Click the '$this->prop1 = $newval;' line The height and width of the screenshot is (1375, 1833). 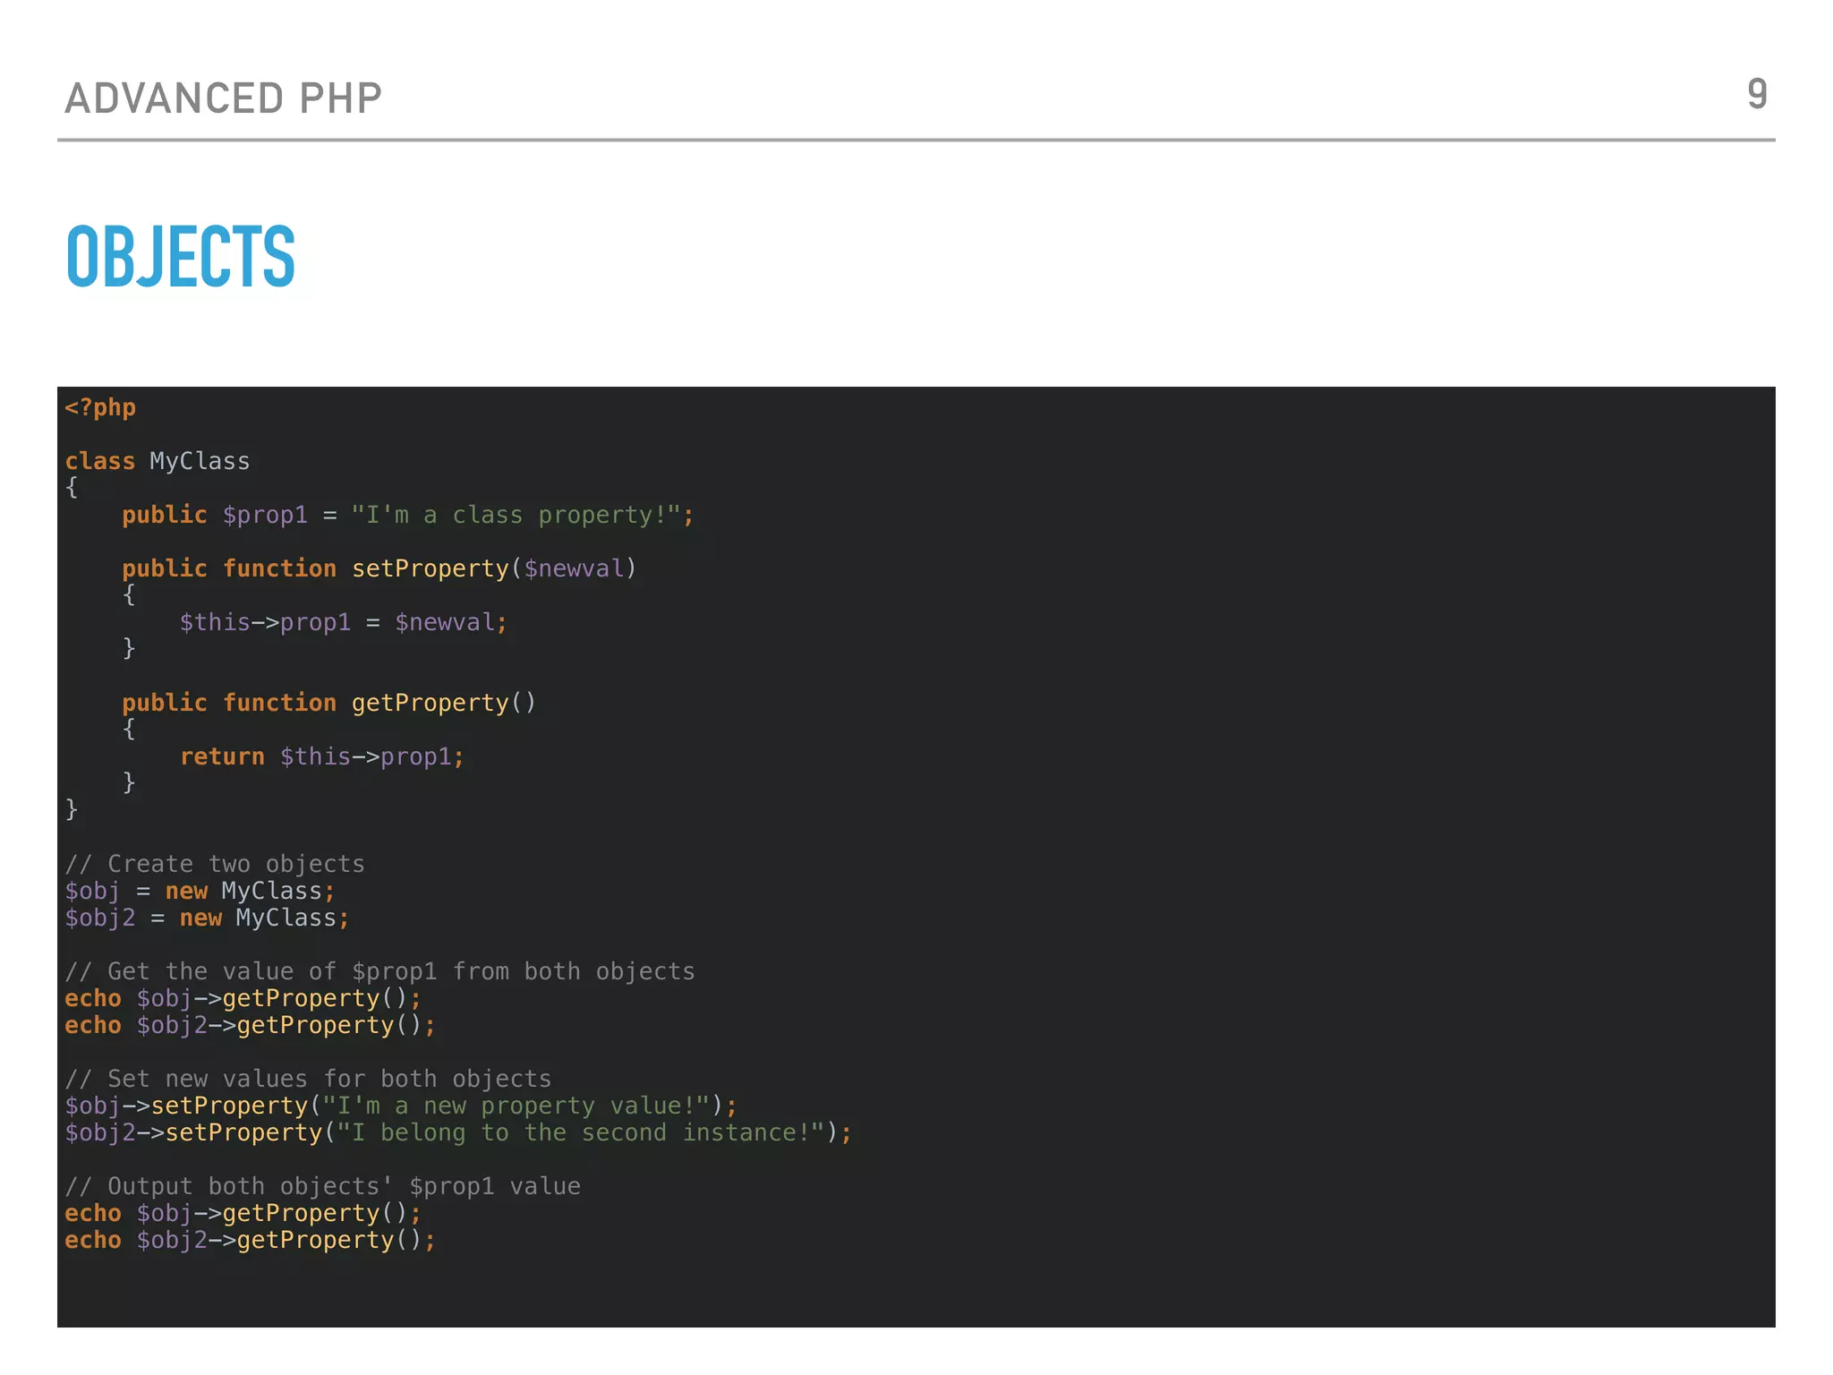click(x=344, y=622)
